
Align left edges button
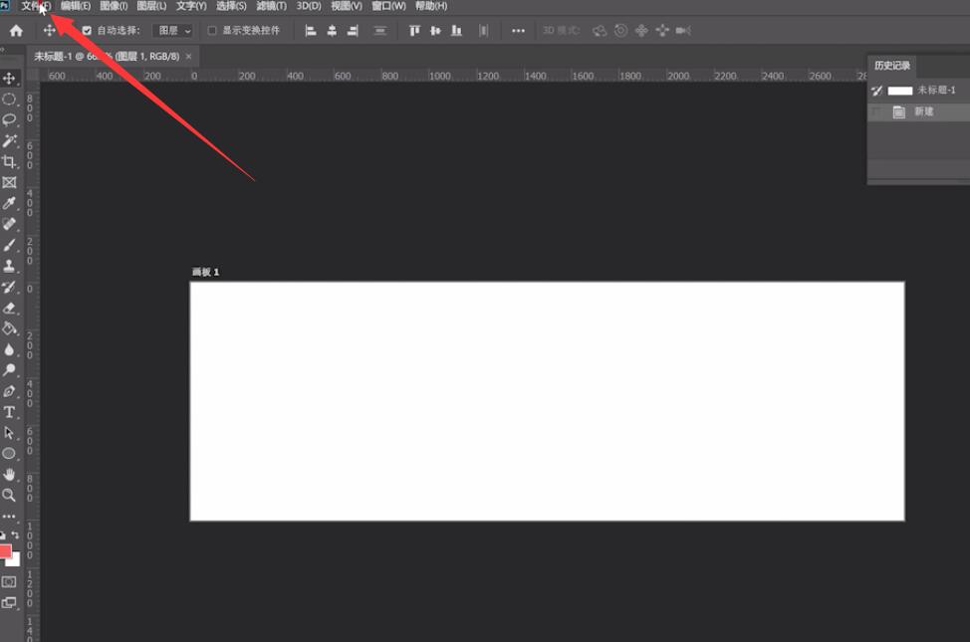tap(311, 30)
